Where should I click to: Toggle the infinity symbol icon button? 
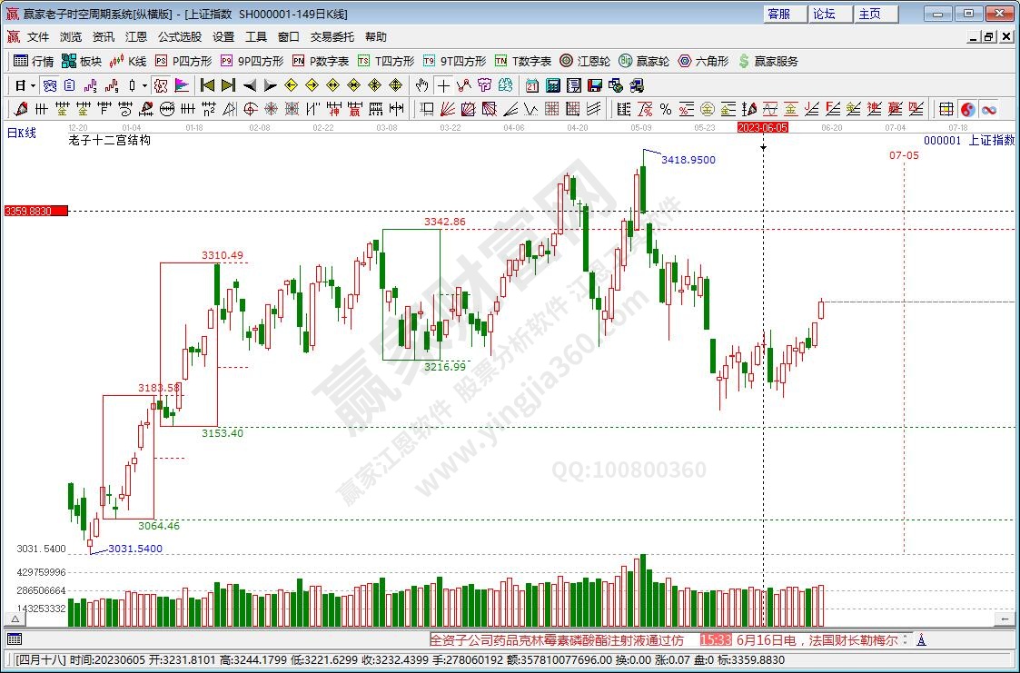point(988,109)
